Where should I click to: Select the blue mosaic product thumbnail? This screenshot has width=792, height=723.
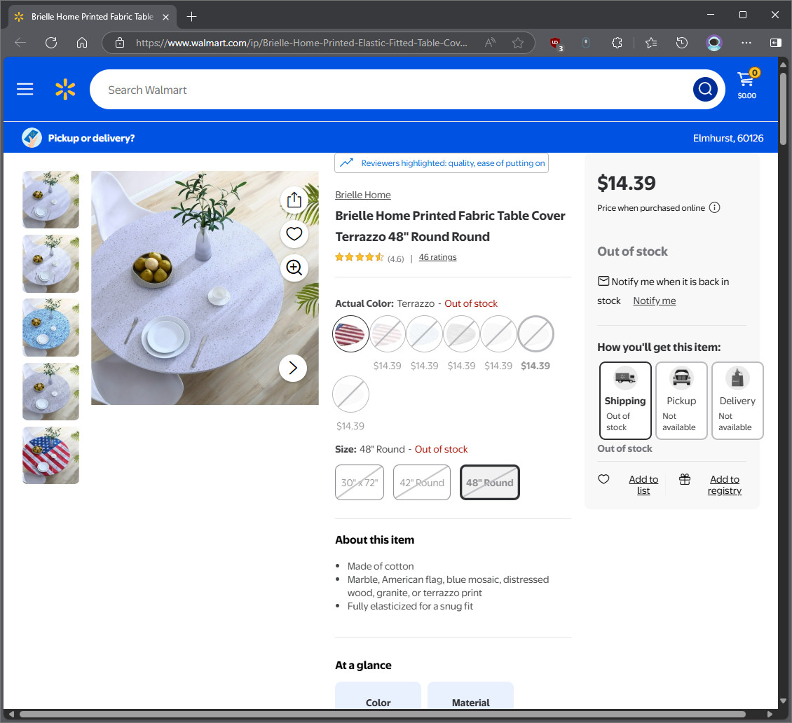pos(50,327)
